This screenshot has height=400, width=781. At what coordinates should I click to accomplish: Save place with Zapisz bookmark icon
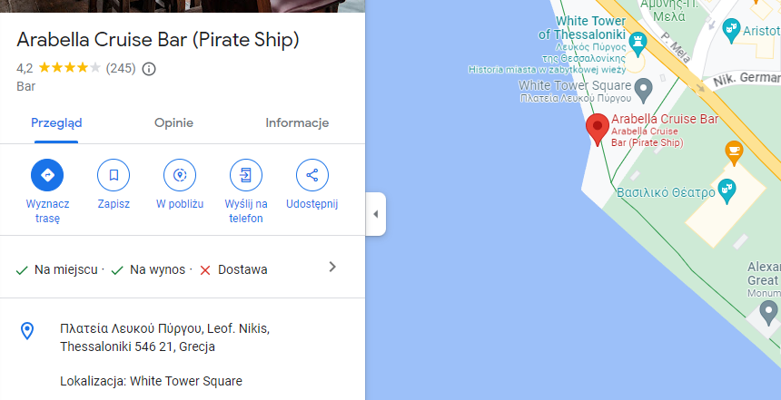coord(114,174)
